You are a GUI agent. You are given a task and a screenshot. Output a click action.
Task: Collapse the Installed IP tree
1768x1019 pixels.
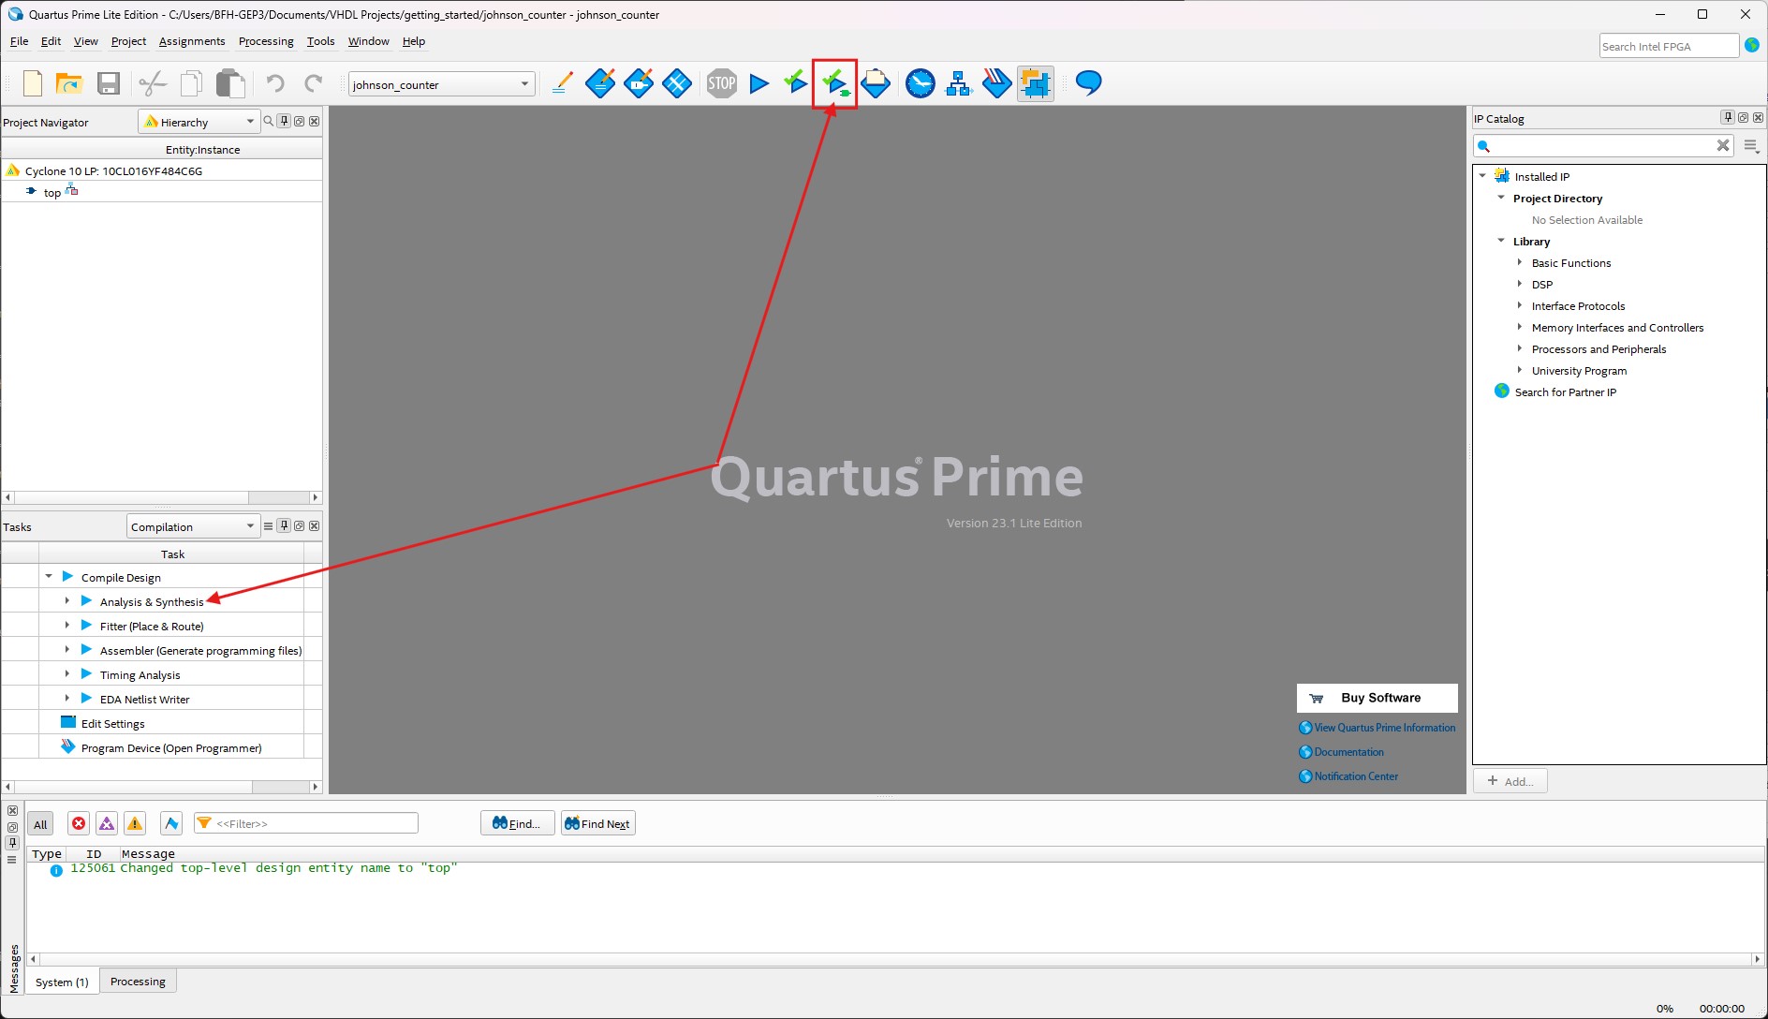point(1482,176)
